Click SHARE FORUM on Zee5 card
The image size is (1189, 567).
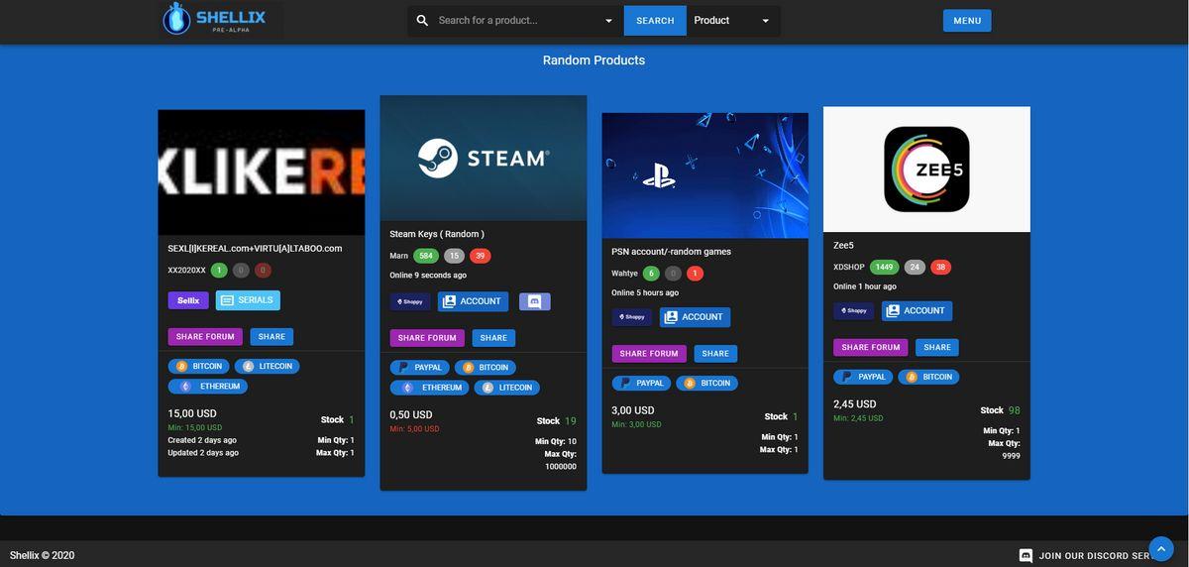(x=871, y=348)
